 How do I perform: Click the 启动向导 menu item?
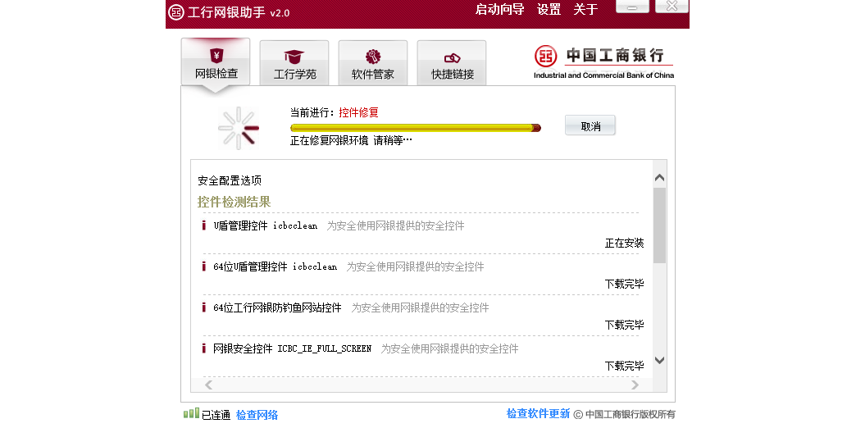pos(499,9)
